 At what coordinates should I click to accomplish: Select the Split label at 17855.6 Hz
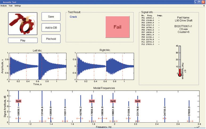92,101
